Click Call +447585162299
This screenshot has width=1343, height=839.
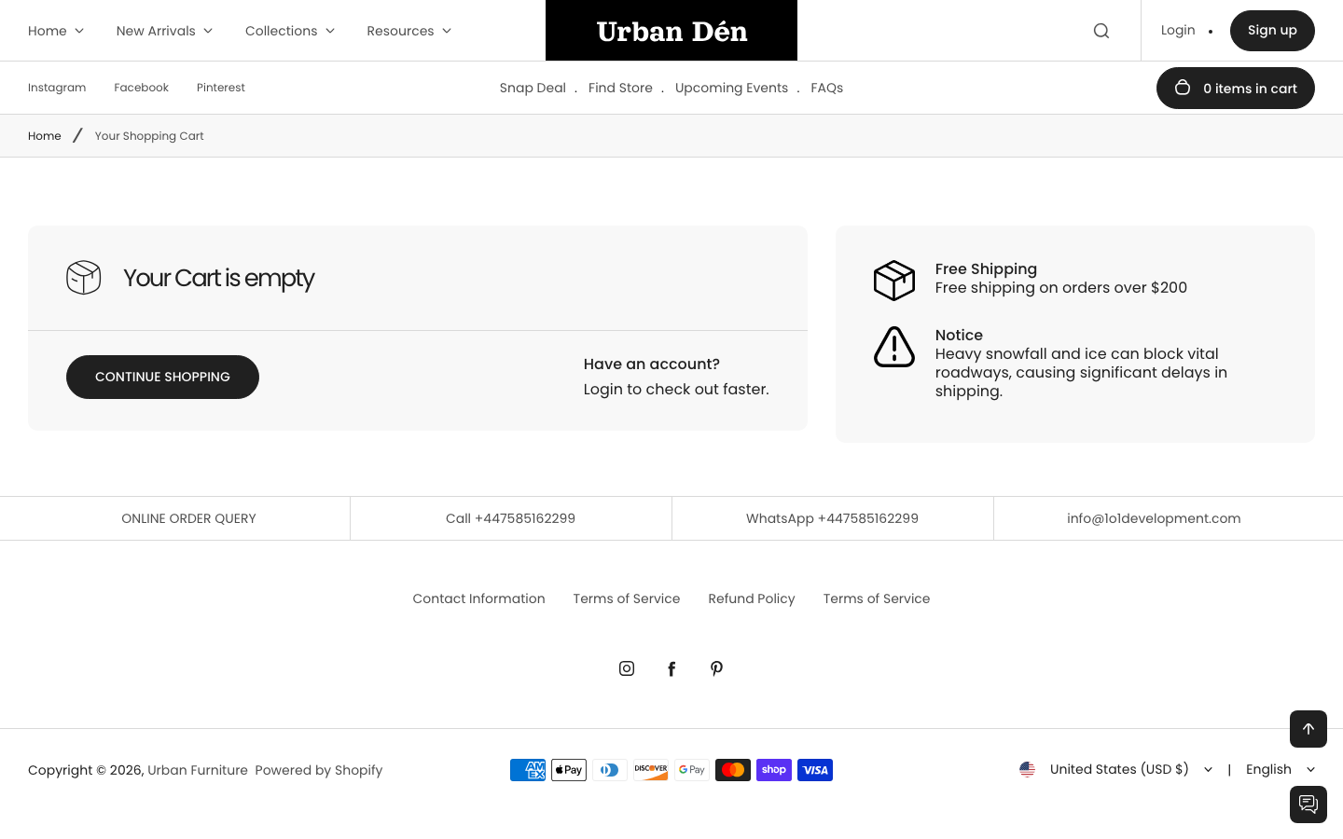[510, 518]
